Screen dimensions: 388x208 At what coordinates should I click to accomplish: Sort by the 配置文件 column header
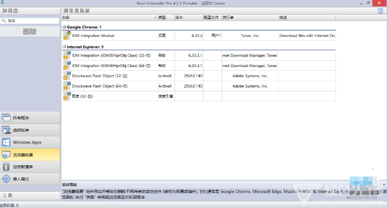tap(213, 17)
